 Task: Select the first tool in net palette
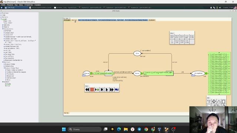tap(209, 101)
